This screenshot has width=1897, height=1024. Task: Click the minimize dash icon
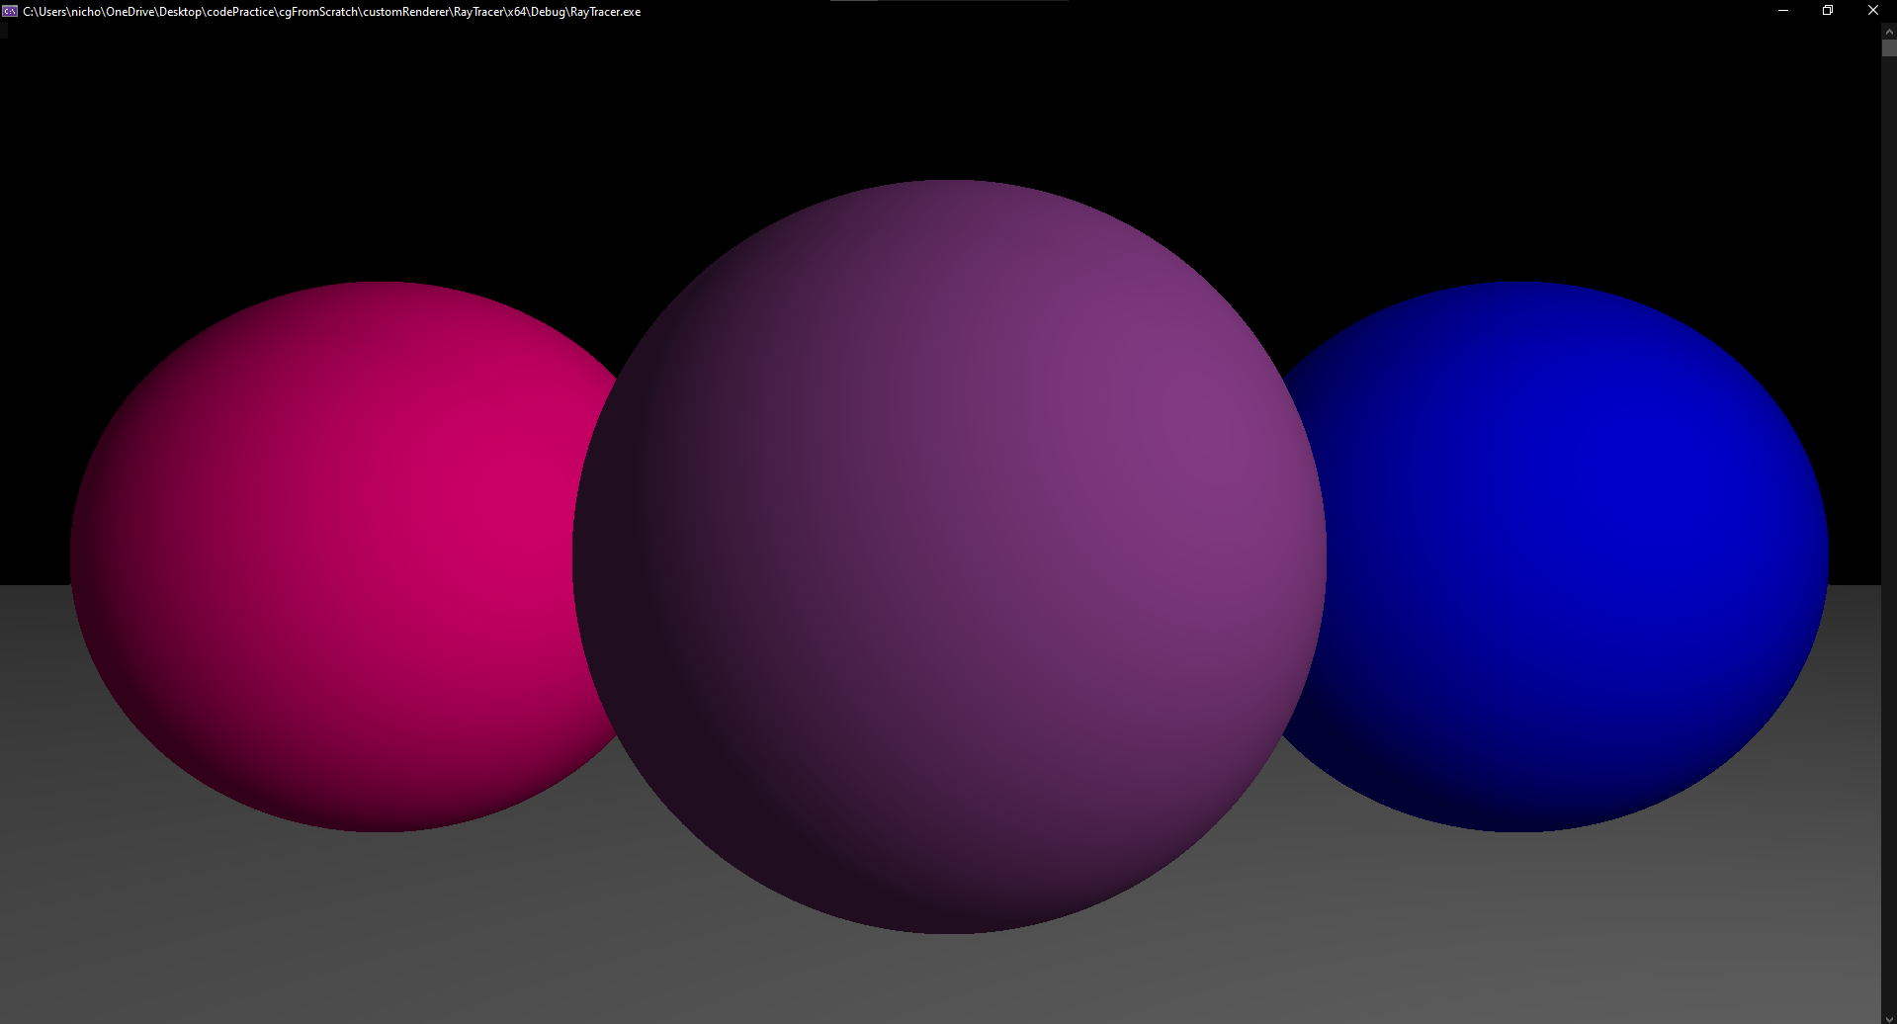(x=1782, y=11)
